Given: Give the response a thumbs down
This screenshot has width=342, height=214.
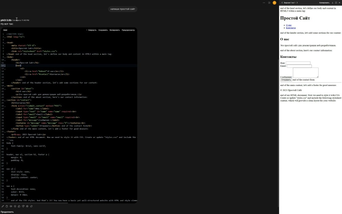Looking at the screenshot, I should 23,206.
